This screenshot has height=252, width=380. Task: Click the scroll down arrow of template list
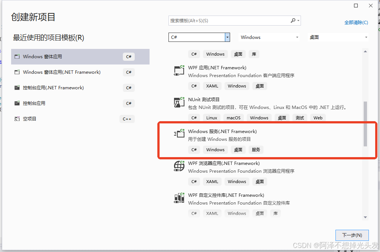[x=365, y=218]
